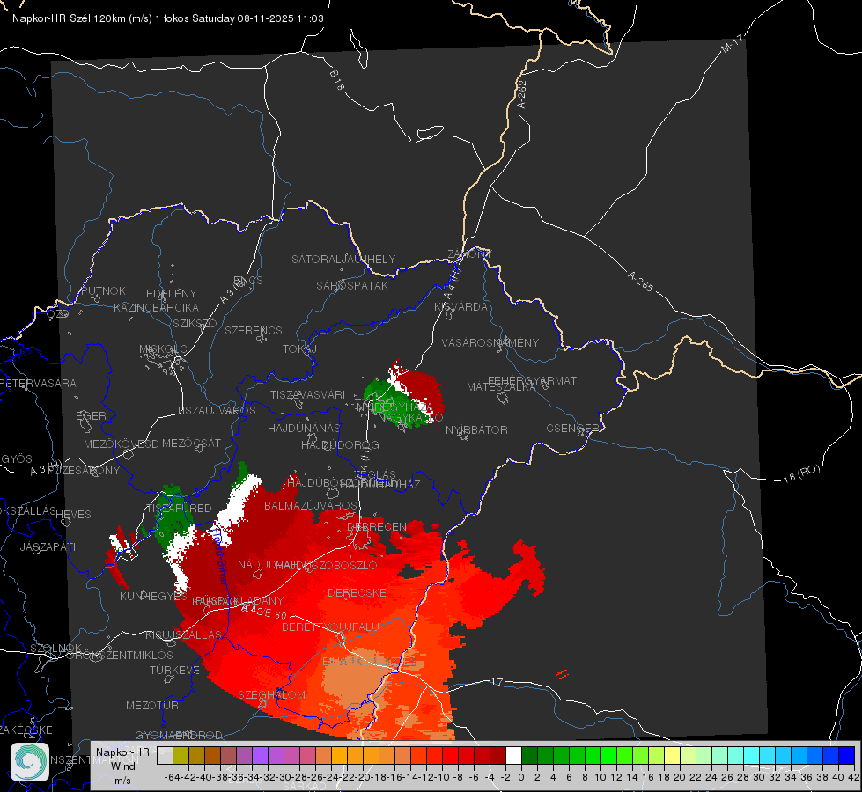Viewport: 862px width, 792px height.
Task: Click the EGER city label
Action: [92, 416]
